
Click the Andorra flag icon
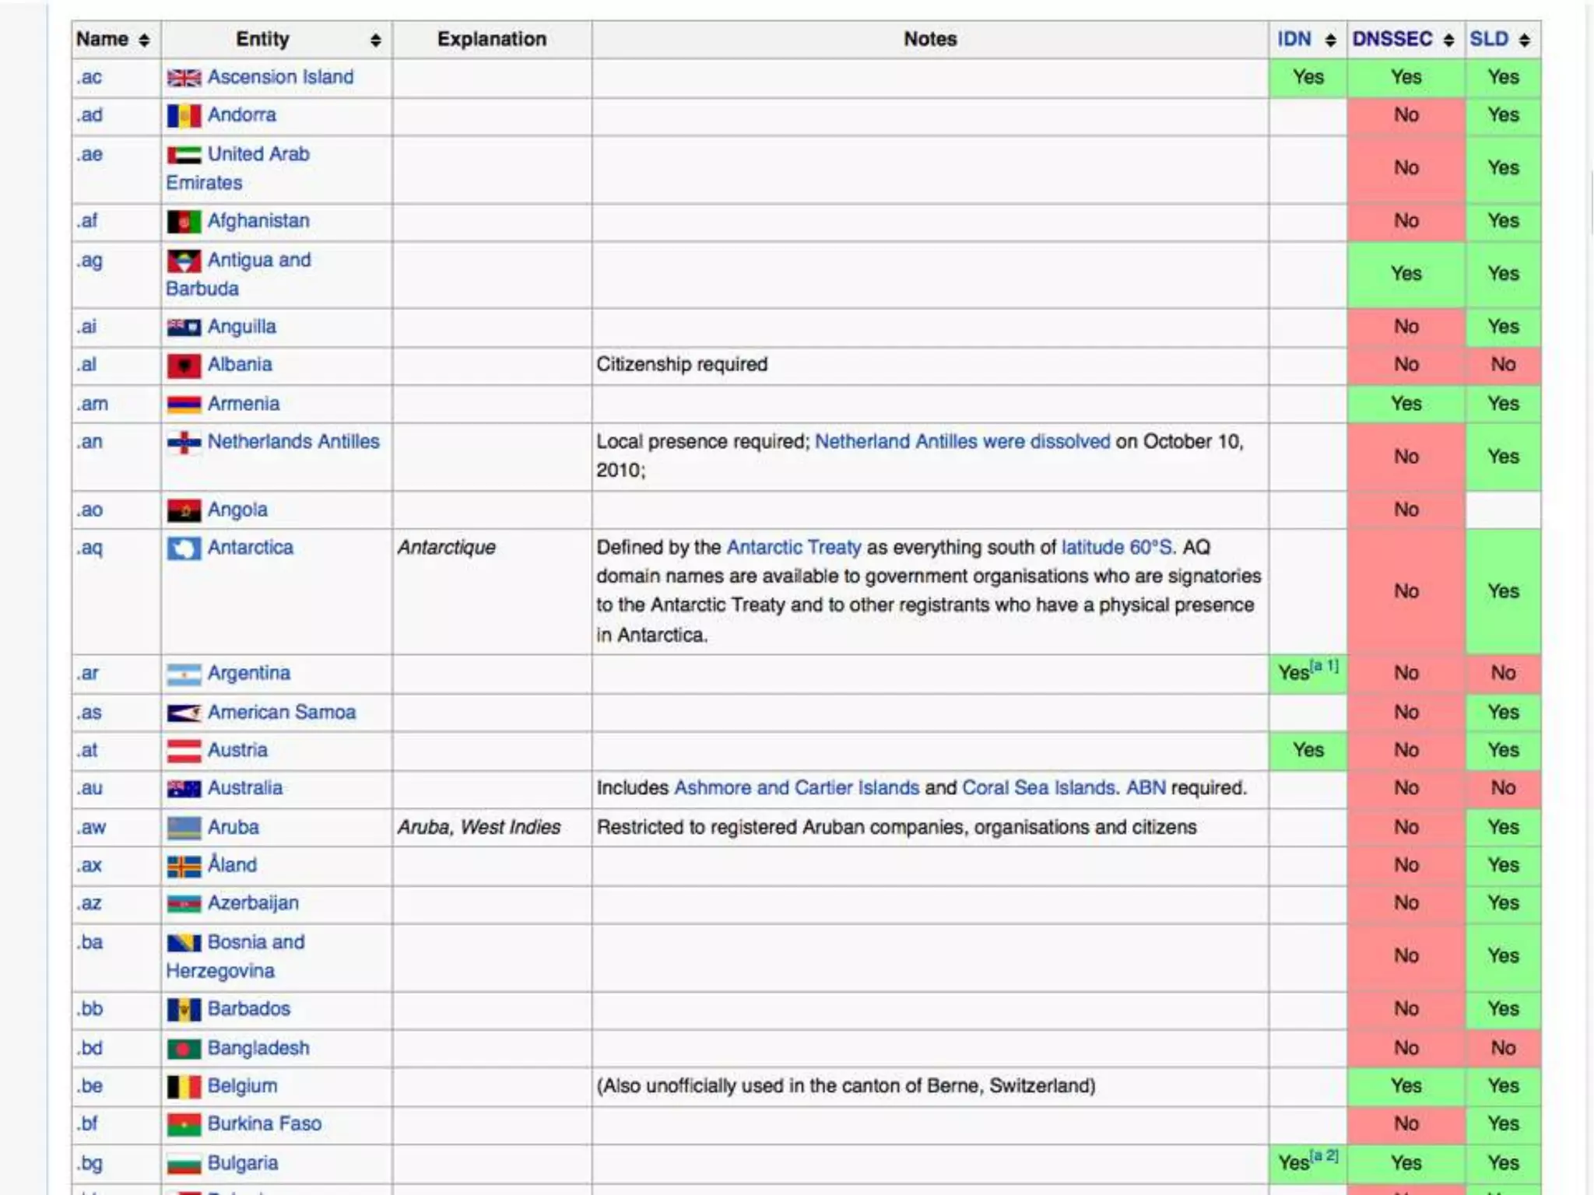[x=184, y=116]
